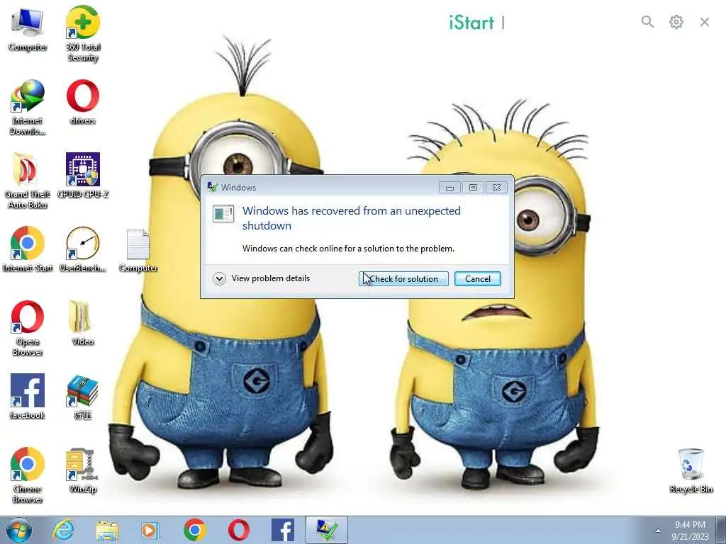Launch Opera from the taskbar
726x544 pixels.
(x=239, y=530)
